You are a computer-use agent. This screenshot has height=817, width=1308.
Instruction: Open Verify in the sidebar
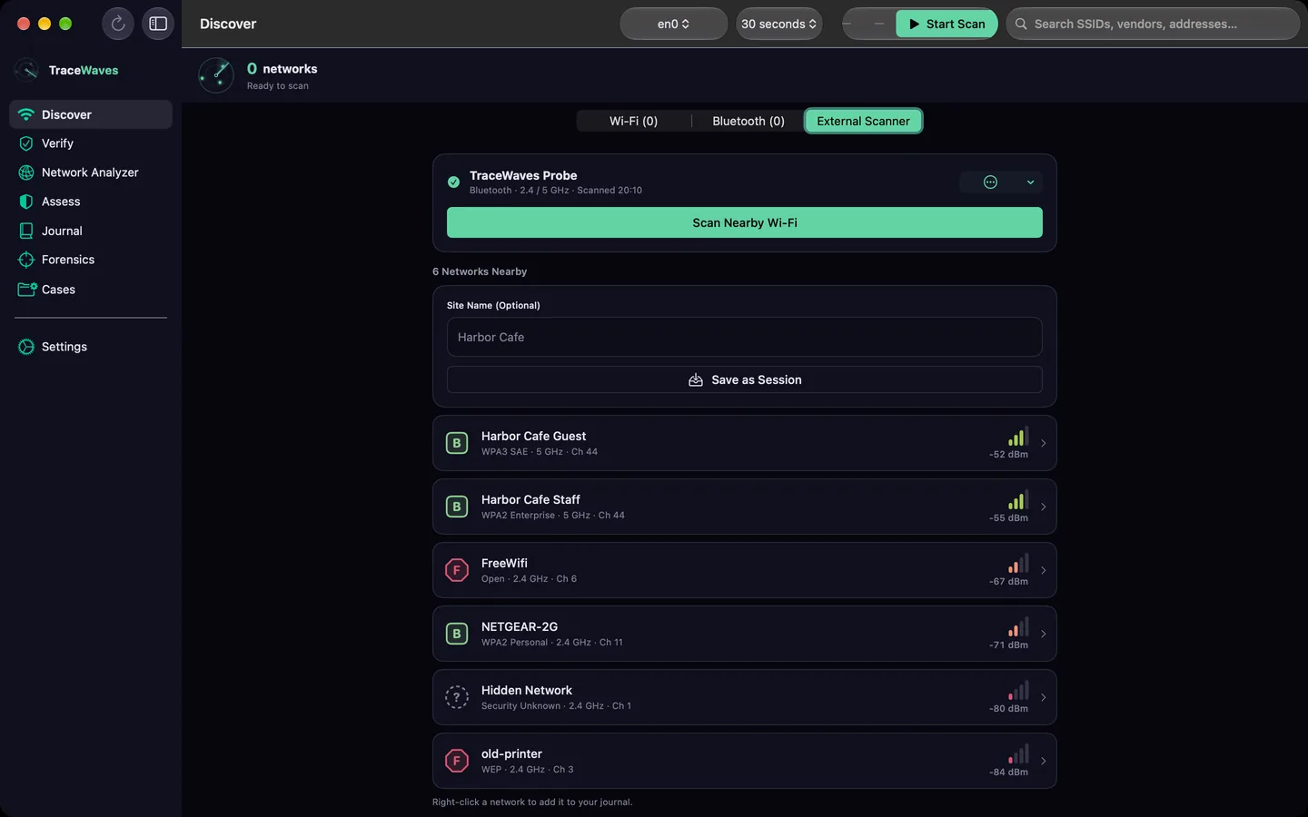point(91,143)
